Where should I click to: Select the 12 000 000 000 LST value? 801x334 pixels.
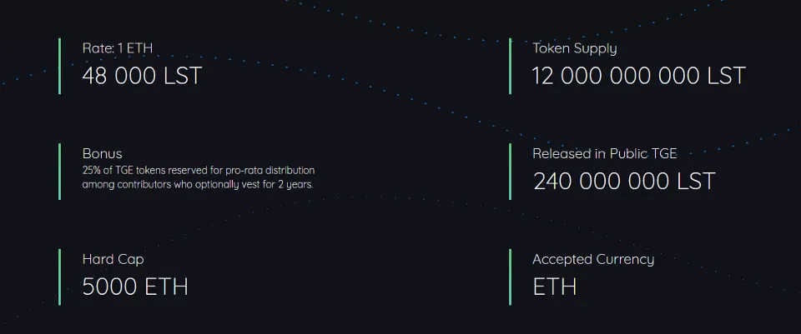click(639, 76)
